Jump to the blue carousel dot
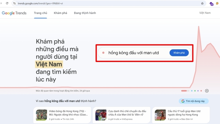Screen dimensions: 220x124 192,91
